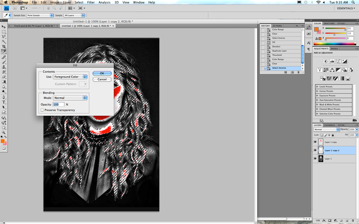The image size is (359, 224).
Task: Choose the Polygonal Lasso tool
Action: [4, 37]
